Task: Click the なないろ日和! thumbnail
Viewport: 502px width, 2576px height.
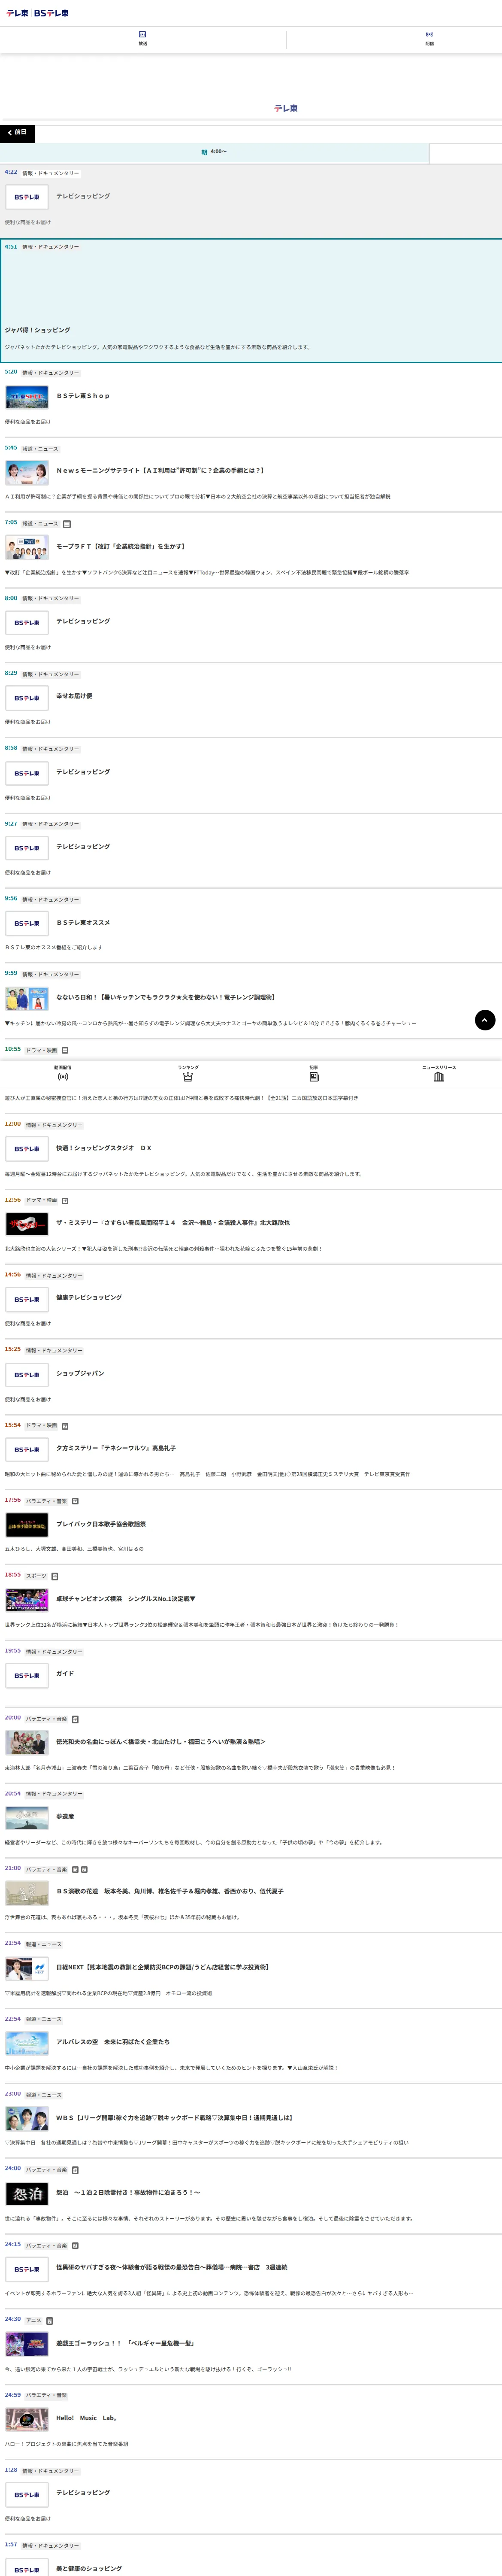Action: [x=27, y=999]
